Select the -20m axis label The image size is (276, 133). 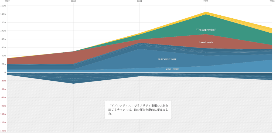point(3,81)
